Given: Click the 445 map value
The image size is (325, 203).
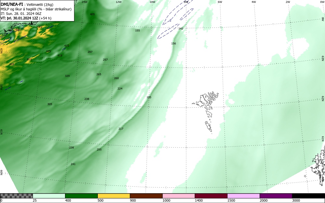Looking at the screenshot, I should (48, 51).
